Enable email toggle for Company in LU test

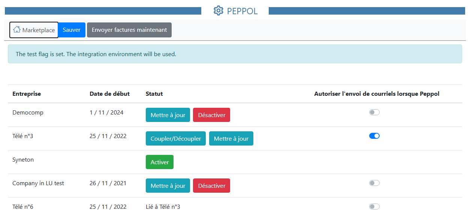tap(374, 183)
